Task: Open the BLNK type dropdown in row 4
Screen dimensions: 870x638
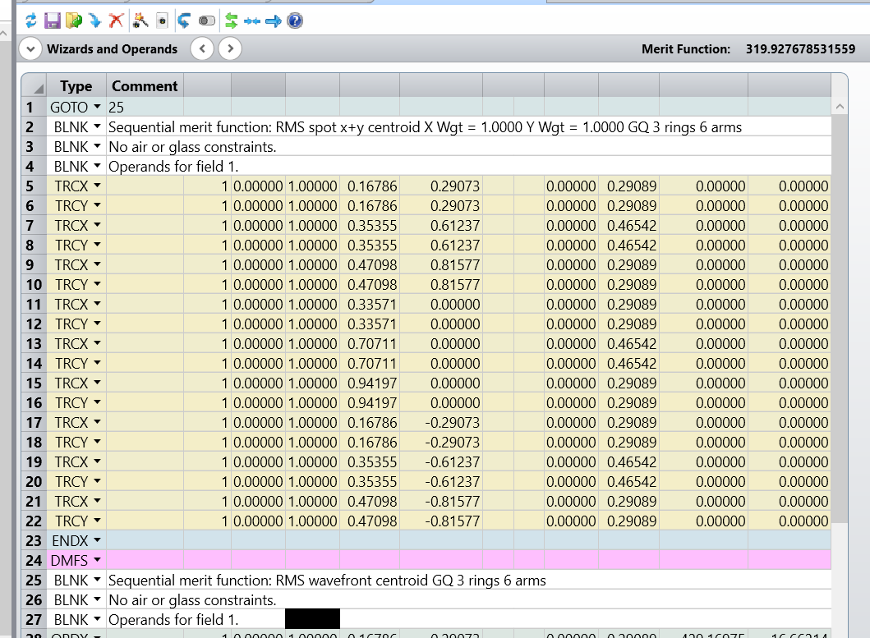Action: pos(97,166)
